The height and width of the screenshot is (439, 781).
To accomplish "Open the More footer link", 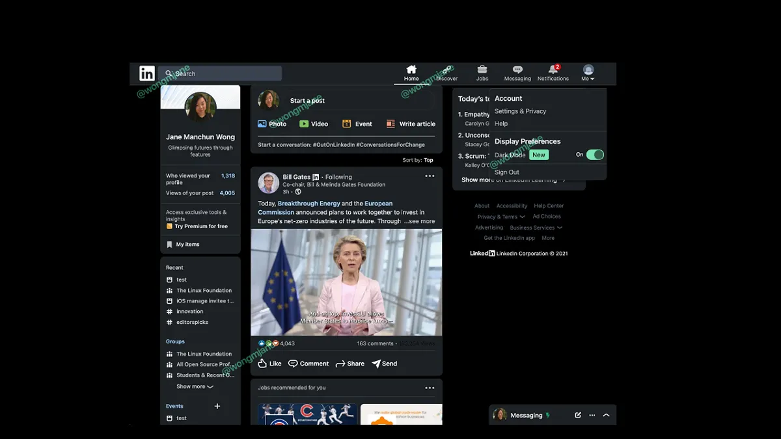I will (x=548, y=239).
